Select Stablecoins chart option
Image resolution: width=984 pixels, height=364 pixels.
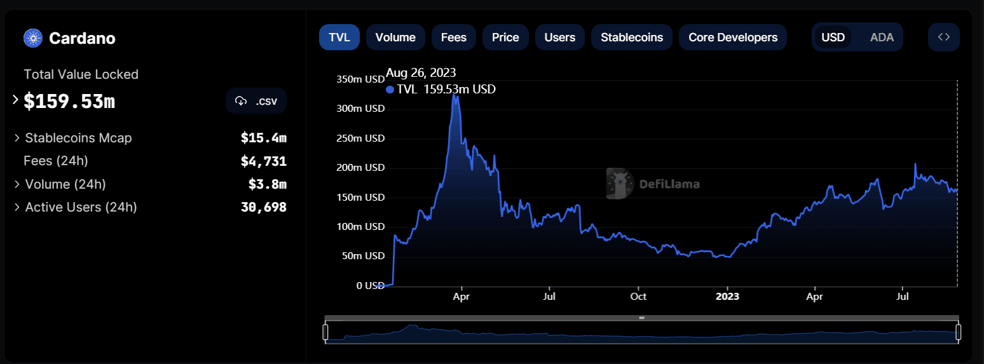coord(632,37)
